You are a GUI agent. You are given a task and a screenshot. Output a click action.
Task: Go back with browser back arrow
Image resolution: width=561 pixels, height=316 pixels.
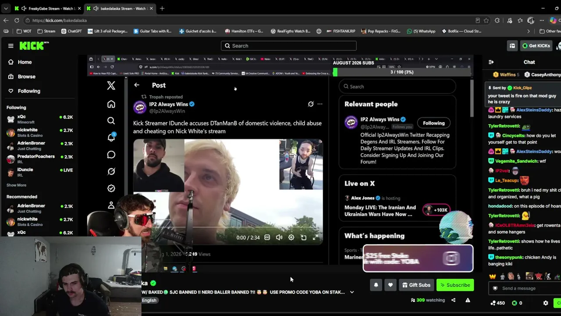[6, 20]
